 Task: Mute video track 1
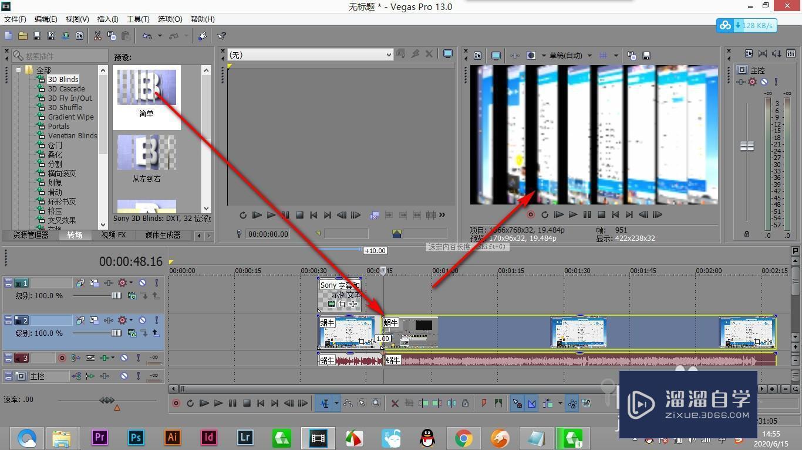pos(142,283)
